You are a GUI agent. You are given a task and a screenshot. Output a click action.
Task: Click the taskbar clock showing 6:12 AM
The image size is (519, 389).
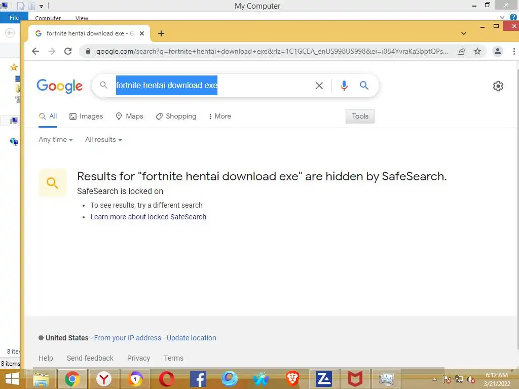point(497,379)
